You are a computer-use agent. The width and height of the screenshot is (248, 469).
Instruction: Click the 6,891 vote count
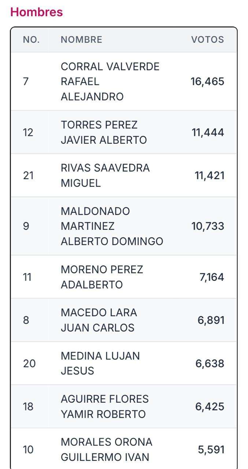211,320
